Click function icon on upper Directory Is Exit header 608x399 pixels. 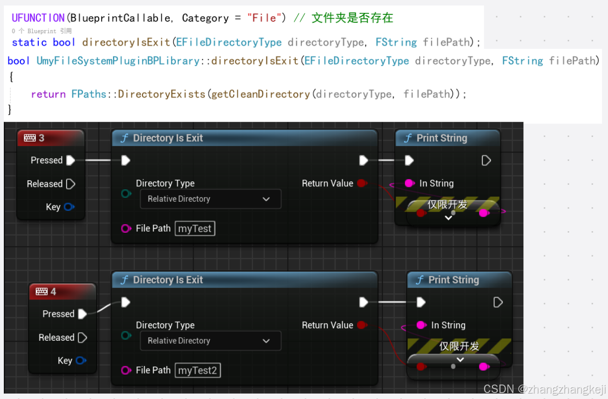coord(125,138)
